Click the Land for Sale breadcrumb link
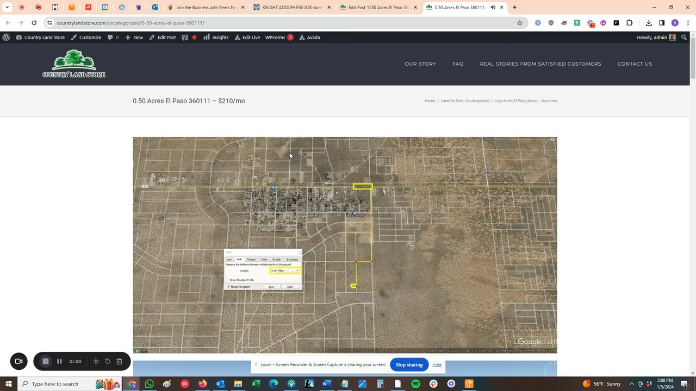This screenshot has width=696, height=391. pyautogui.click(x=452, y=101)
